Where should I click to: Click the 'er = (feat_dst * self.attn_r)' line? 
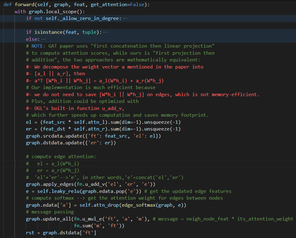(103, 129)
